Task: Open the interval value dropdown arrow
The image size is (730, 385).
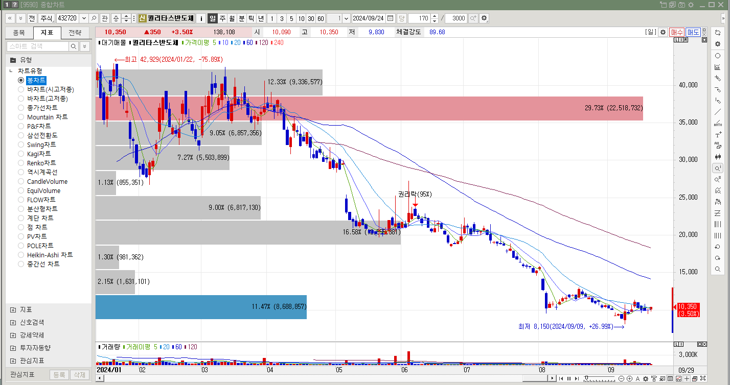Action: (x=347, y=18)
